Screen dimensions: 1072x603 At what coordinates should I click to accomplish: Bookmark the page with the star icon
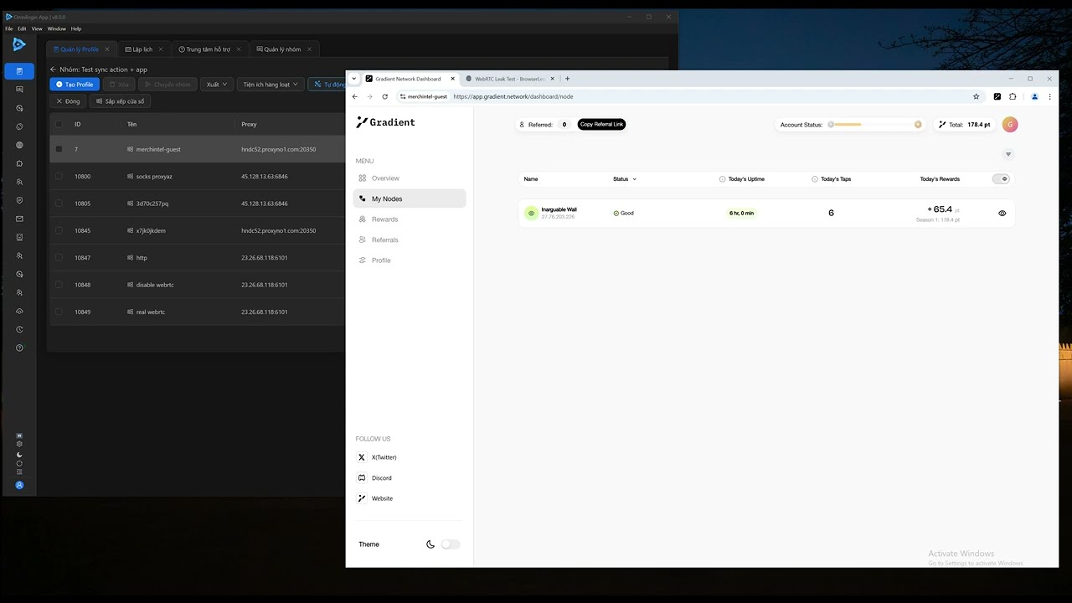[x=976, y=96]
